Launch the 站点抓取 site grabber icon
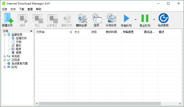The image size is (184, 107). tap(163, 18)
